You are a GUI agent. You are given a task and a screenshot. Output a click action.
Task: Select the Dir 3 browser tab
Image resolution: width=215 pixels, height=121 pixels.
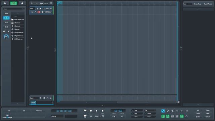coord(6,27)
